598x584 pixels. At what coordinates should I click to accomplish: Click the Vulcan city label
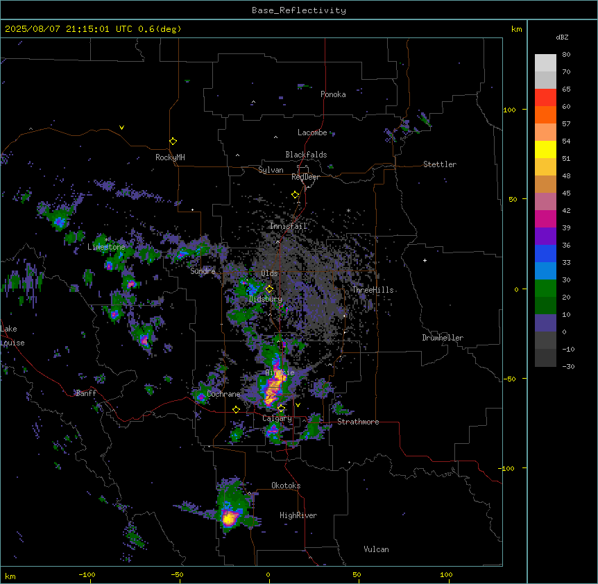[376, 549]
